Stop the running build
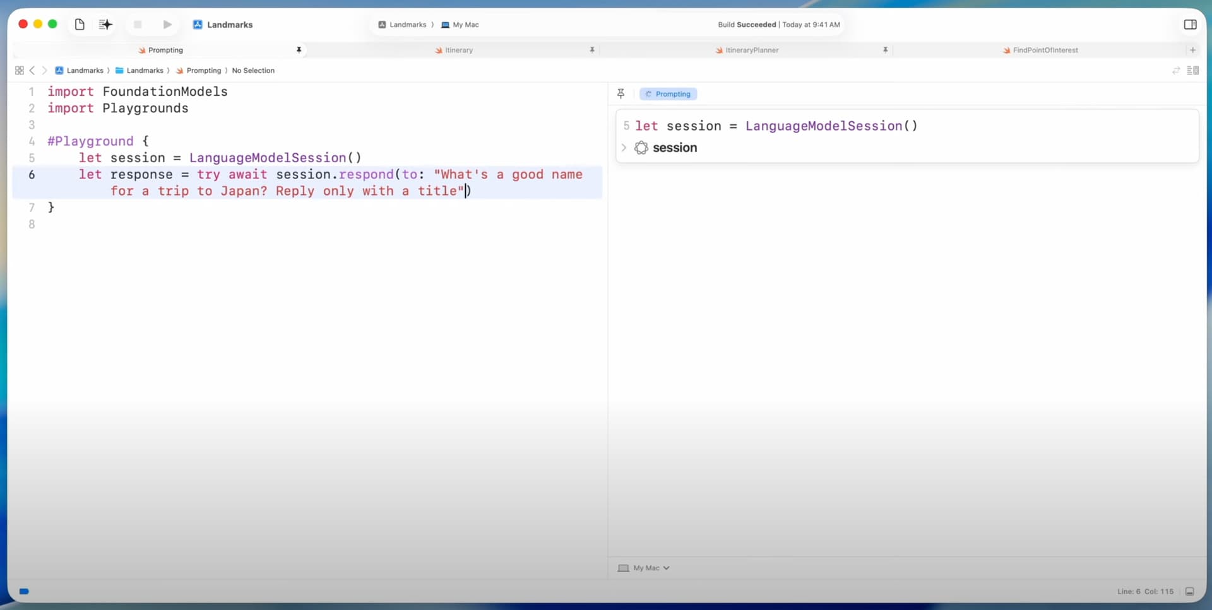The height and width of the screenshot is (610, 1212). tap(138, 25)
